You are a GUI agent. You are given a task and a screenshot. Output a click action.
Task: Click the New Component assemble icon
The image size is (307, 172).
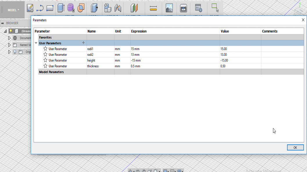click(x=107, y=8)
